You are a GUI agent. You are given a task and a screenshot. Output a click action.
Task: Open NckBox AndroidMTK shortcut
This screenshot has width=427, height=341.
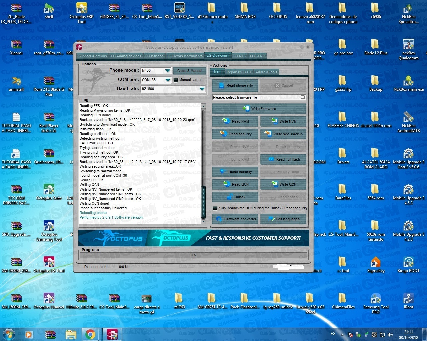pyautogui.click(x=408, y=122)
